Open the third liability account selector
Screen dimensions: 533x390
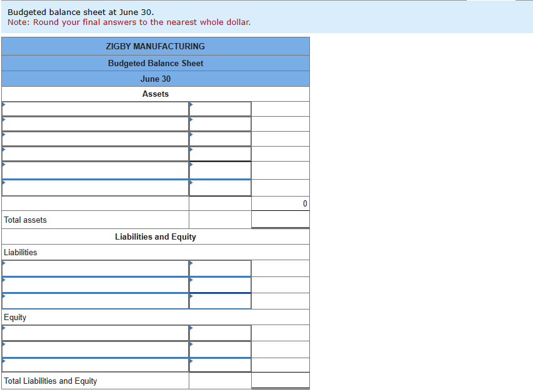coord(95,301)
